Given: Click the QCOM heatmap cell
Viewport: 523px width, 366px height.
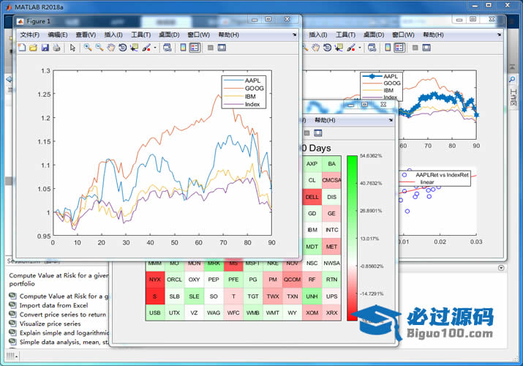Looking at the screenshot, I should [292, 280].
